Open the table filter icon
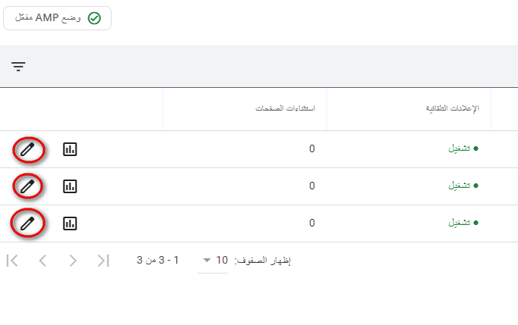This screenshot has width=518, height=325. [18, 67]
